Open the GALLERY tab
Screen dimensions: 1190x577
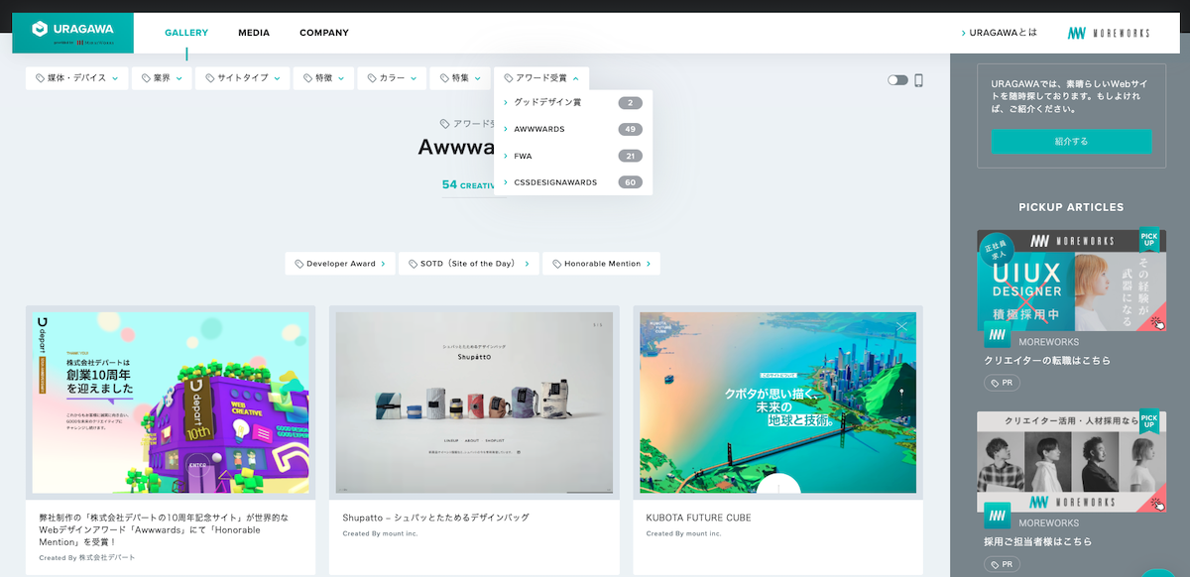click(x=186, y=33)
